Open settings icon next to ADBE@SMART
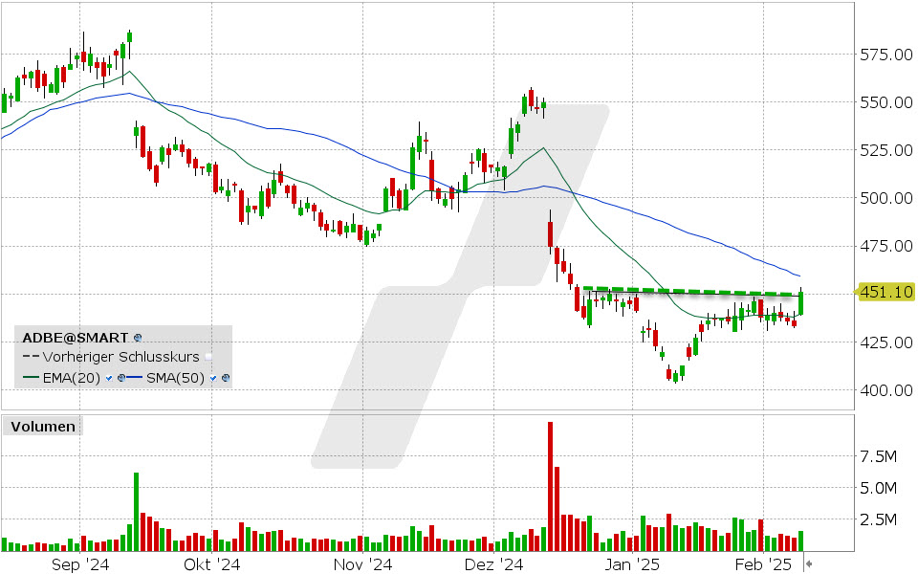This screenshot has height=574, width=918. coord(138,338)
